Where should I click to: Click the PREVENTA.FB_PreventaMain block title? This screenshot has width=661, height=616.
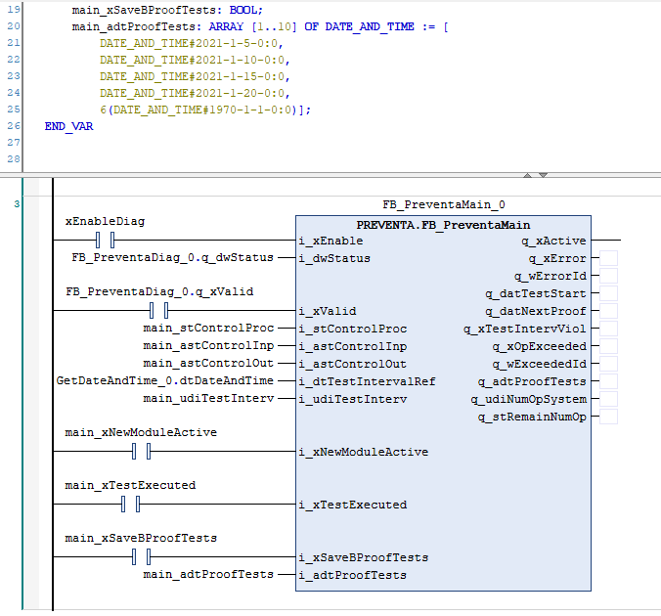click(x=443, y=225)
